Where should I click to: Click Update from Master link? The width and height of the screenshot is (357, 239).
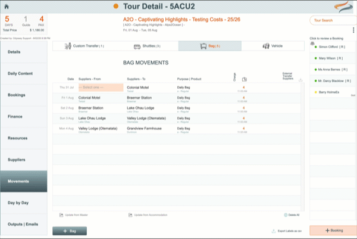click(x=76, y=215)
